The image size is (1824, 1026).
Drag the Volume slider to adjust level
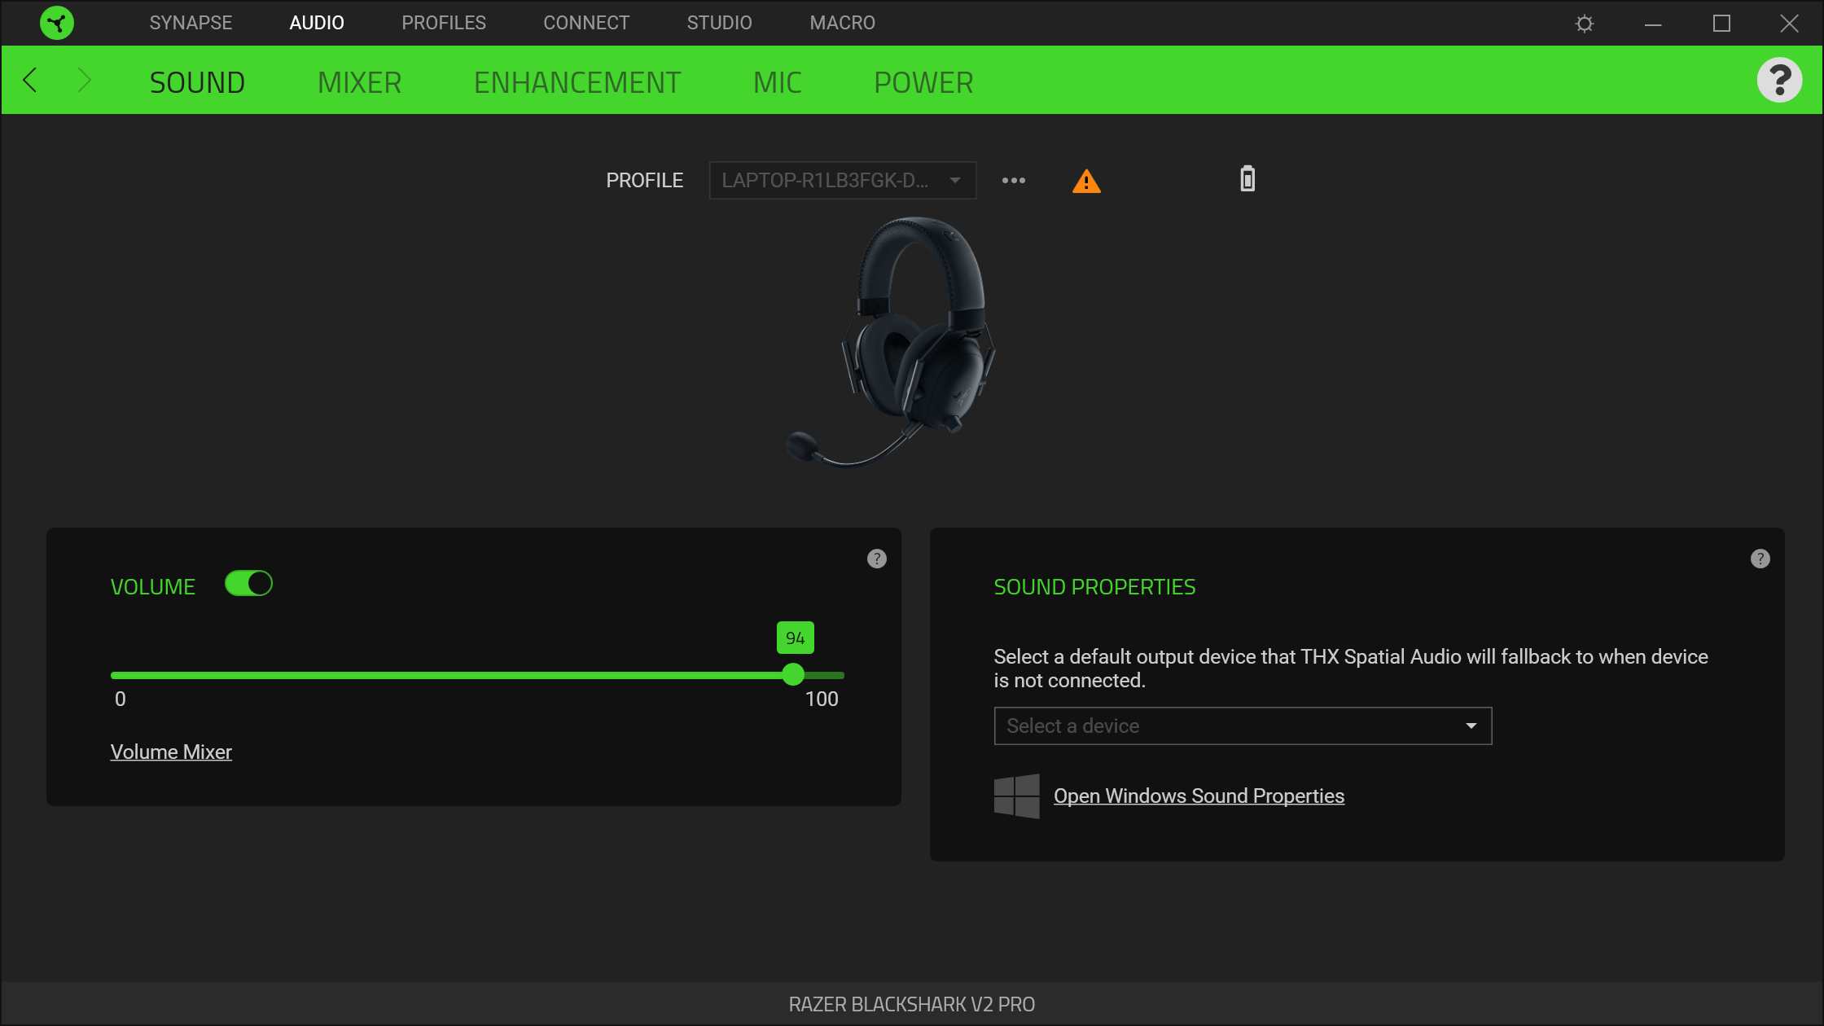tap(796, 674)
